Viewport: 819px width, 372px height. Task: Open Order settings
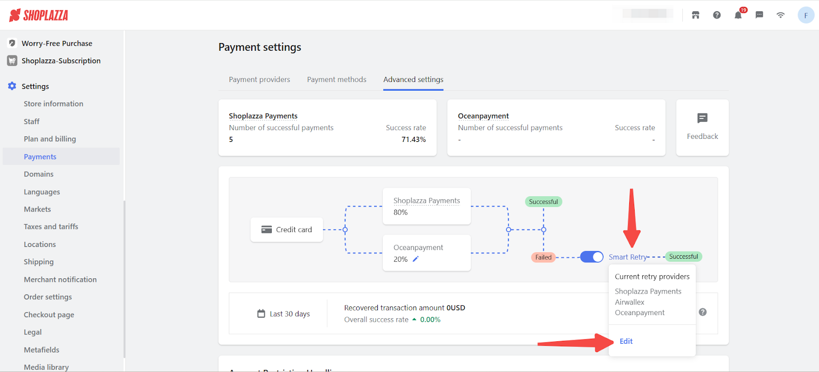point(48,297)
